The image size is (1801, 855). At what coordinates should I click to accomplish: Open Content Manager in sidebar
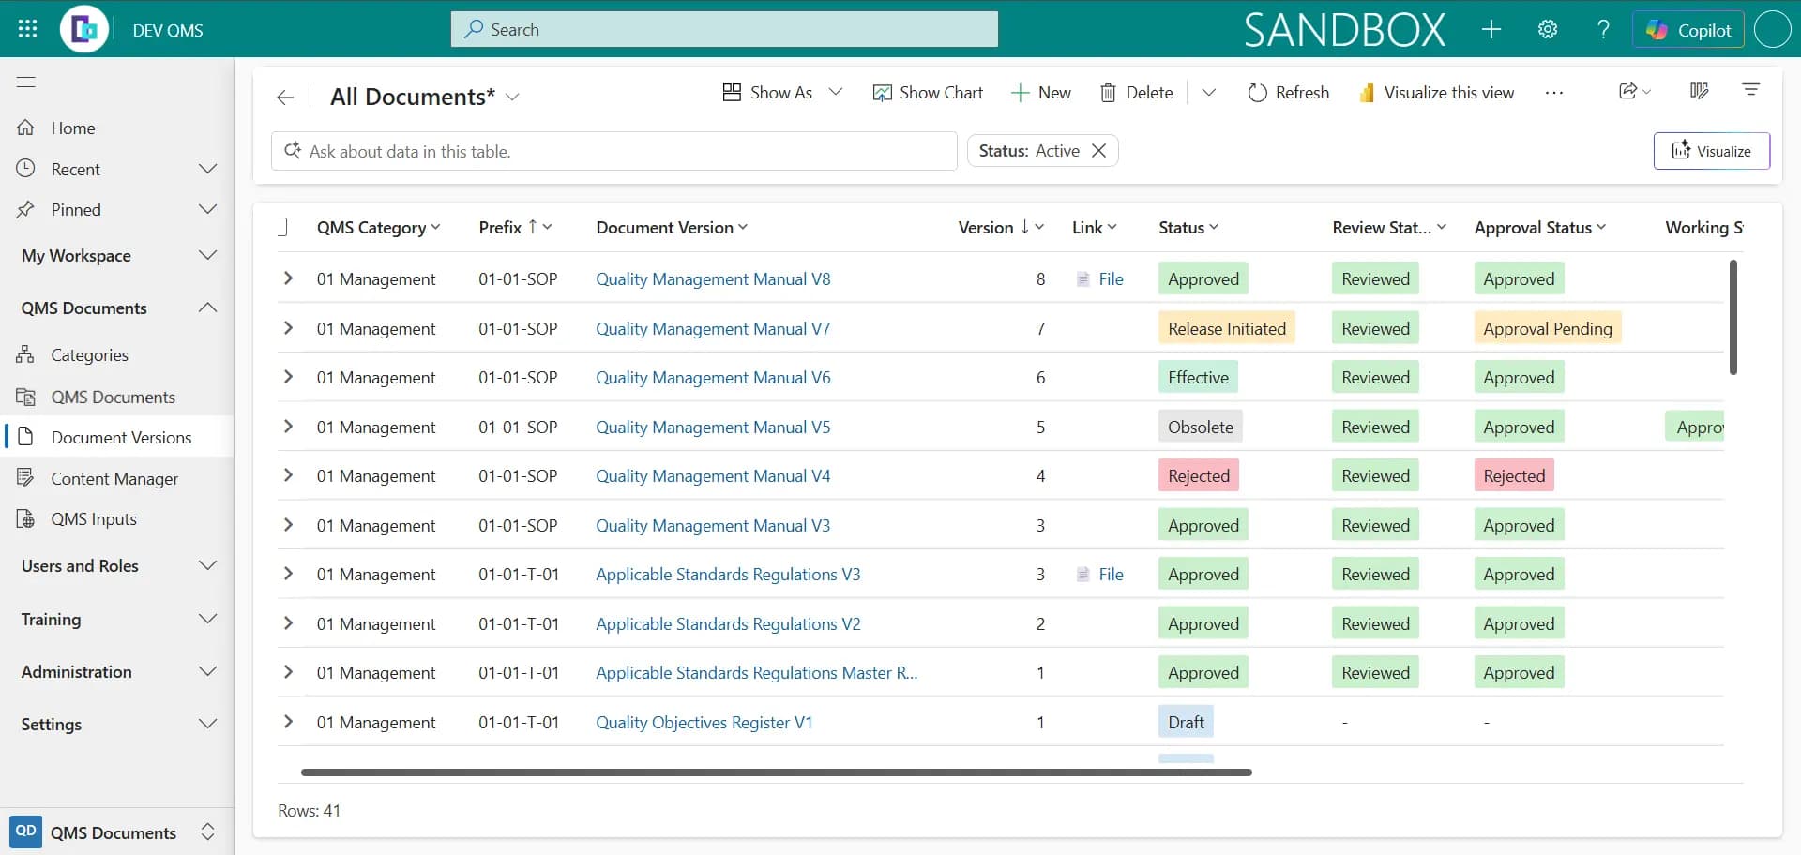click(116, 479)
